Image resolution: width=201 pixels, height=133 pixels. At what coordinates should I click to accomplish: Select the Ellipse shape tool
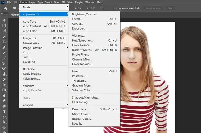4,127
